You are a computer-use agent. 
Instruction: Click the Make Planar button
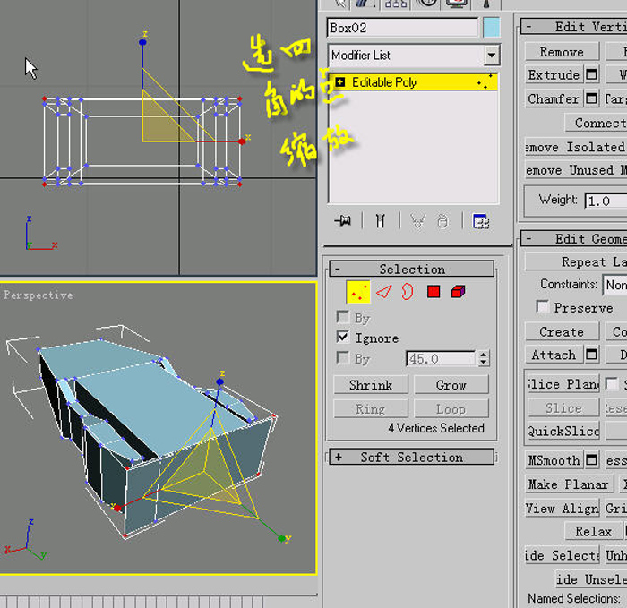569,484
